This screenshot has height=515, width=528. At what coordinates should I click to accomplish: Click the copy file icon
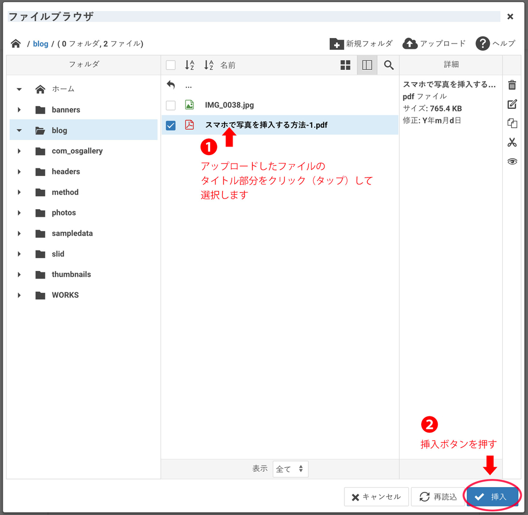[512, 123]
